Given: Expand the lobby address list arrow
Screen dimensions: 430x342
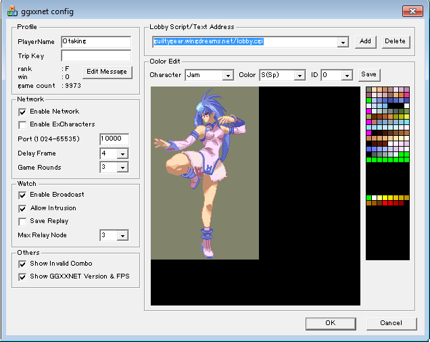Looking at the screenshot, I should tap(343, 42).
